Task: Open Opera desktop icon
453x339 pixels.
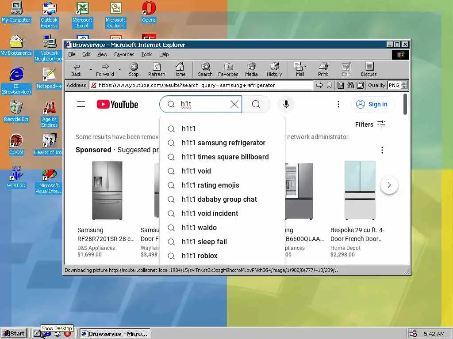Action: (149, 12)
